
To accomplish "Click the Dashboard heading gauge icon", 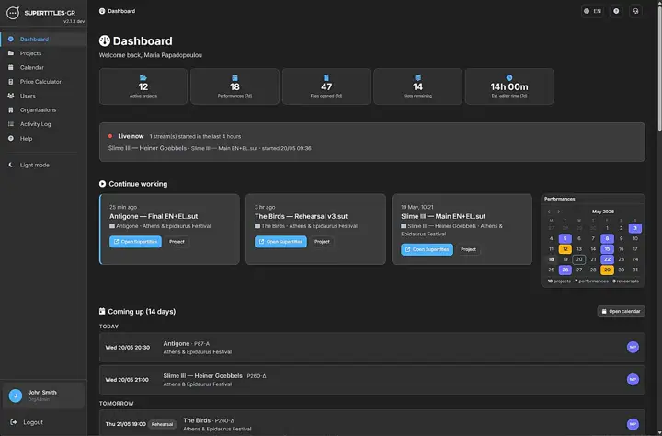I will click(104, 41).
